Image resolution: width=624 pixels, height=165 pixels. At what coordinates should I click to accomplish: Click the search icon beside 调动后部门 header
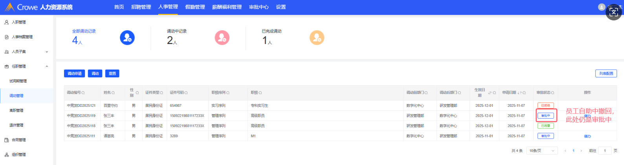[x=459, y=93]
